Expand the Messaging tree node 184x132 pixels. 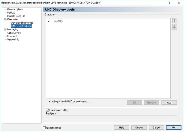click(5, 30)
